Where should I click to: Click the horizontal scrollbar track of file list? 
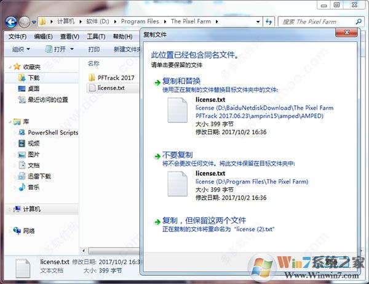pyautogui.click(x=114, y=251)
